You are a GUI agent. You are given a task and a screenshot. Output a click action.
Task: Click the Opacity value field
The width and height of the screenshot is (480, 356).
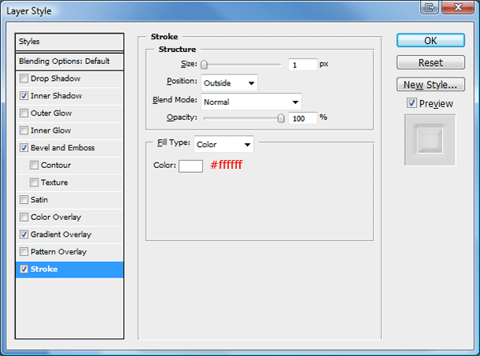[x=302, y=118]
